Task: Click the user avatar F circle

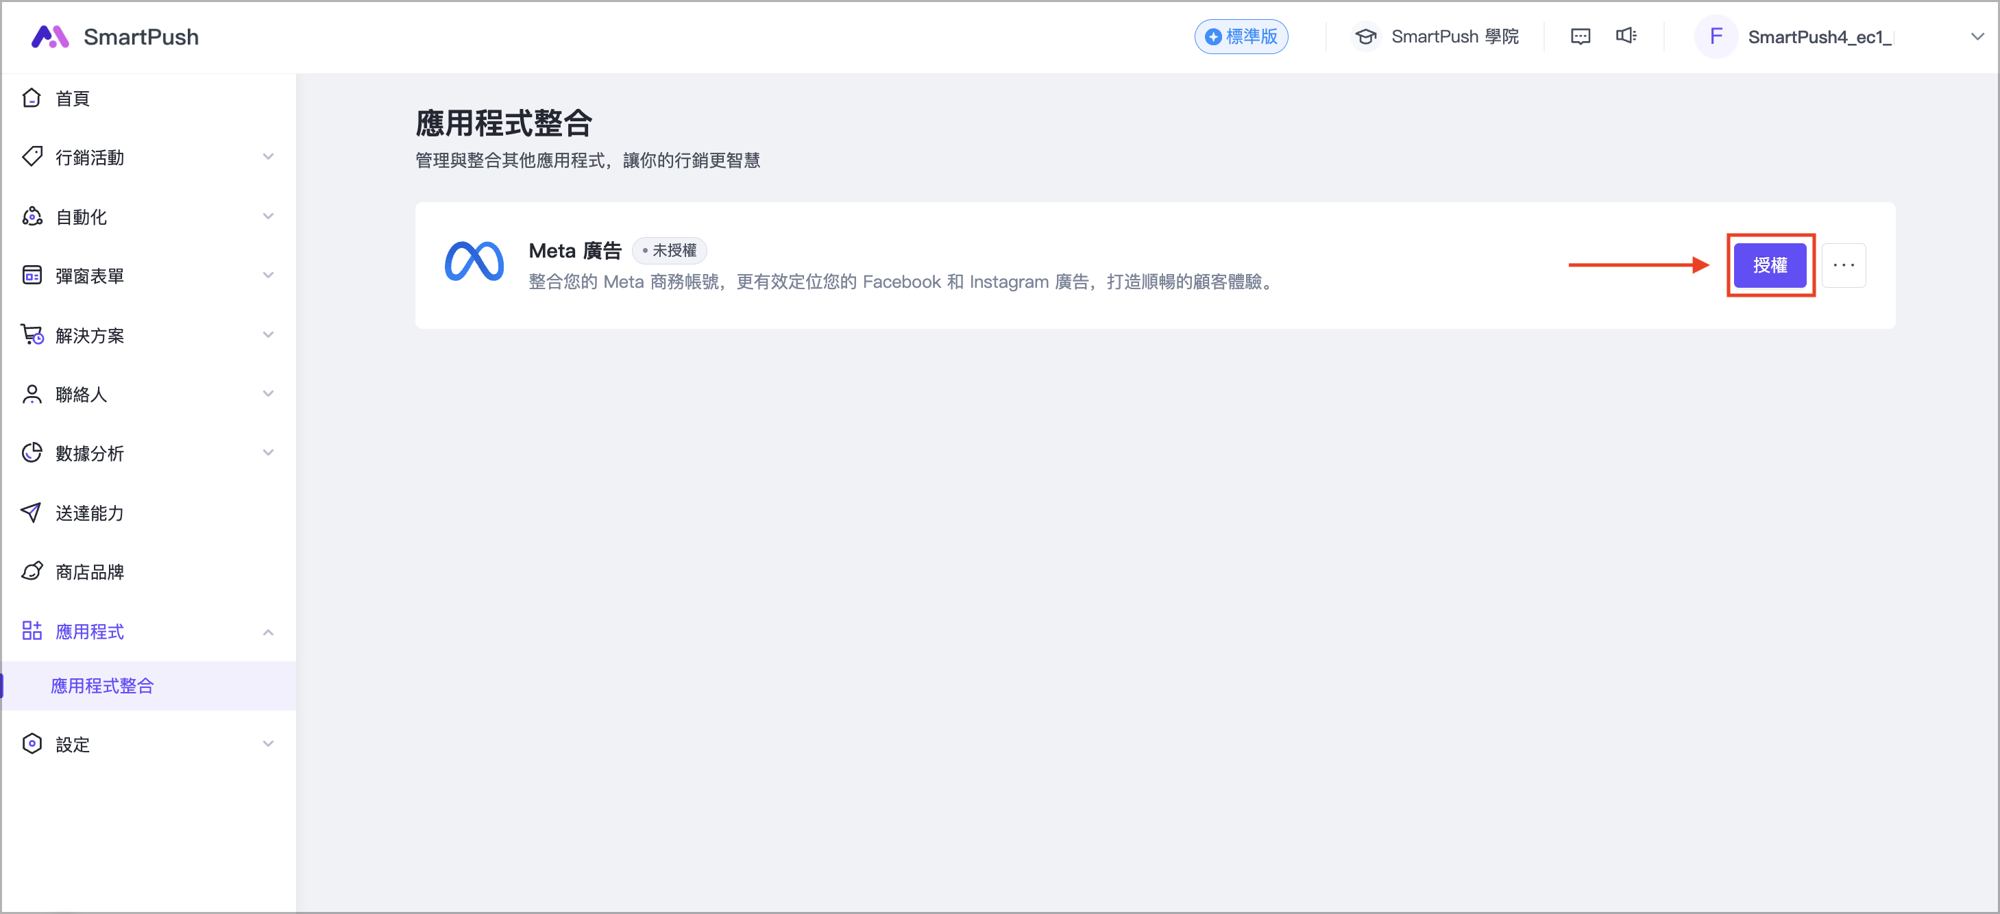Action: (x=1715, y=36)
